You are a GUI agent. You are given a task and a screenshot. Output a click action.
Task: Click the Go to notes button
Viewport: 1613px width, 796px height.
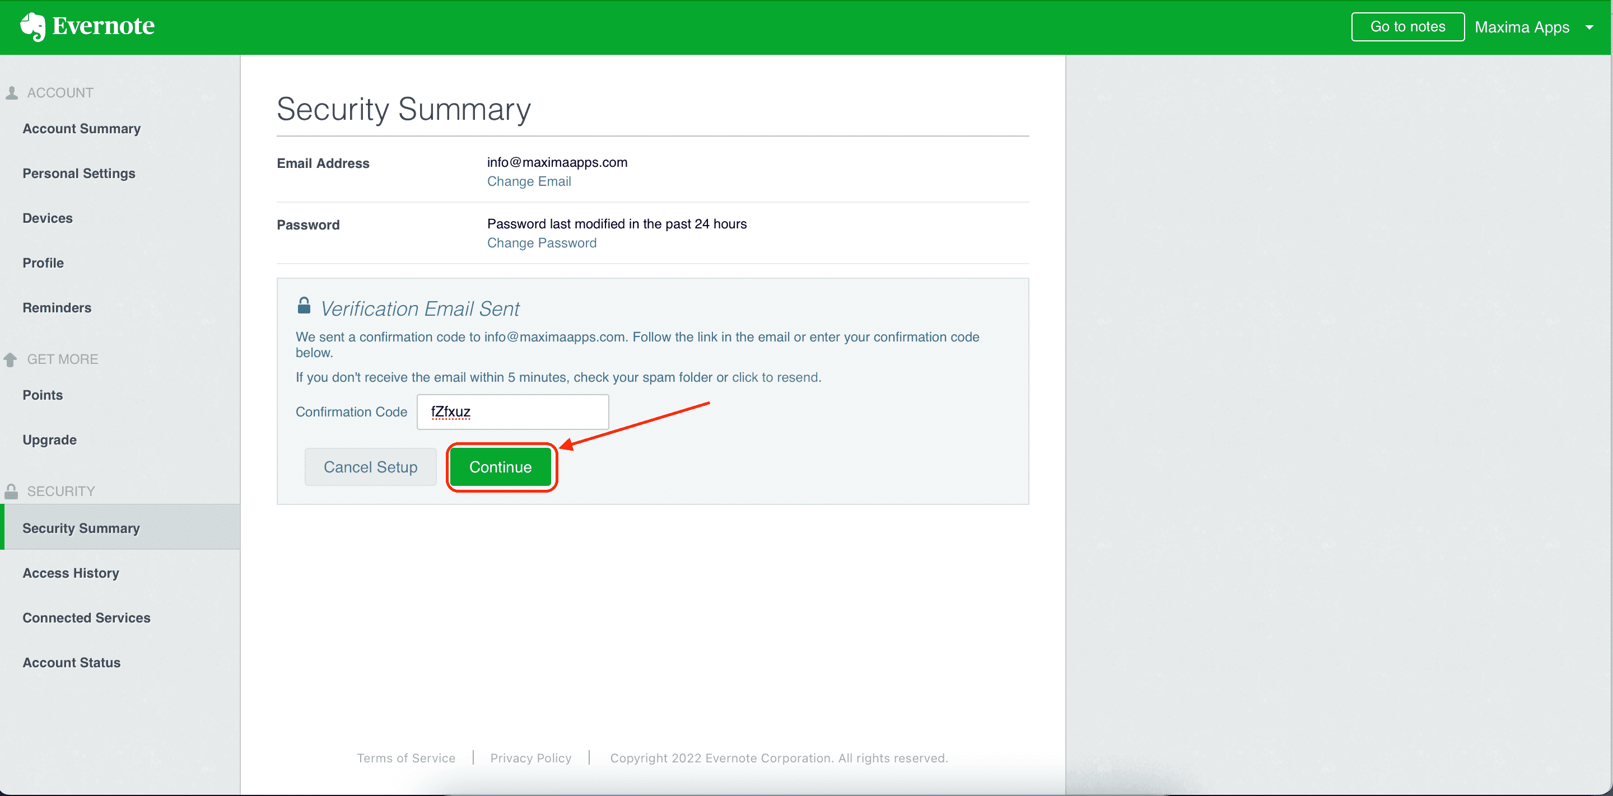click(1407, 27)
